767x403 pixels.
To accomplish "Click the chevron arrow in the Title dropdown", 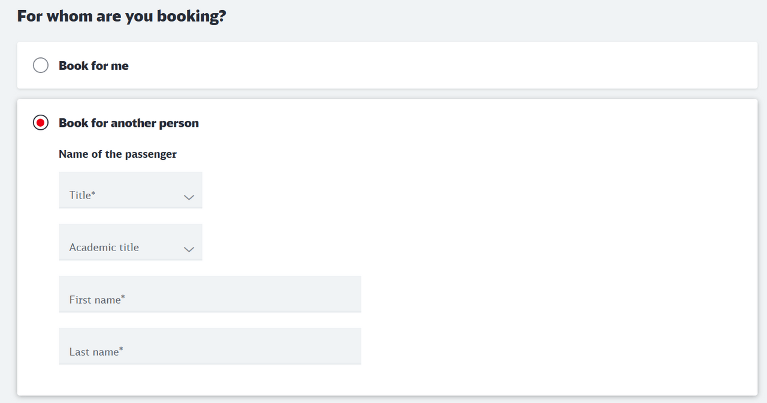I will point(189,197).
